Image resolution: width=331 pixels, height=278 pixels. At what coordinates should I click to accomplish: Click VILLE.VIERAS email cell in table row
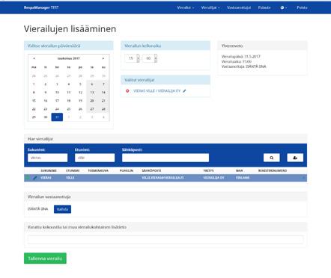[x=163, y=178]
